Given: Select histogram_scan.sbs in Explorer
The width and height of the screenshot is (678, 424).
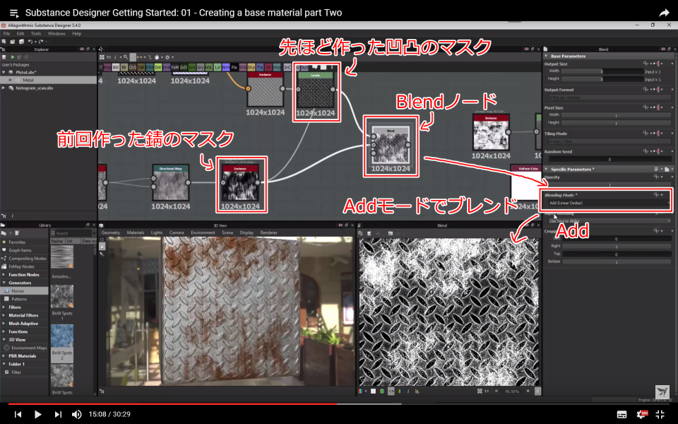Looking at the screenshot, I should (34, 88).
